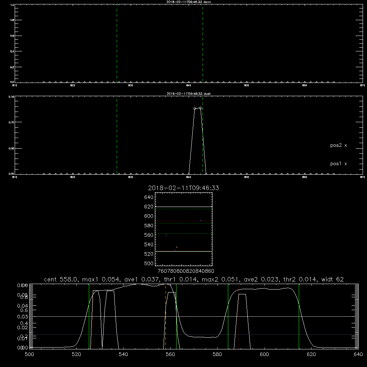367x367 pixels.
Task: Click the 'max2 0.051' value in stats line
Action: point(220,279)
